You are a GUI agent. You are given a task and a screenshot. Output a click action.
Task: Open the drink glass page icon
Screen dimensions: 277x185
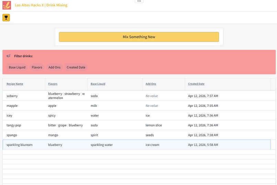tap(6, 18)
